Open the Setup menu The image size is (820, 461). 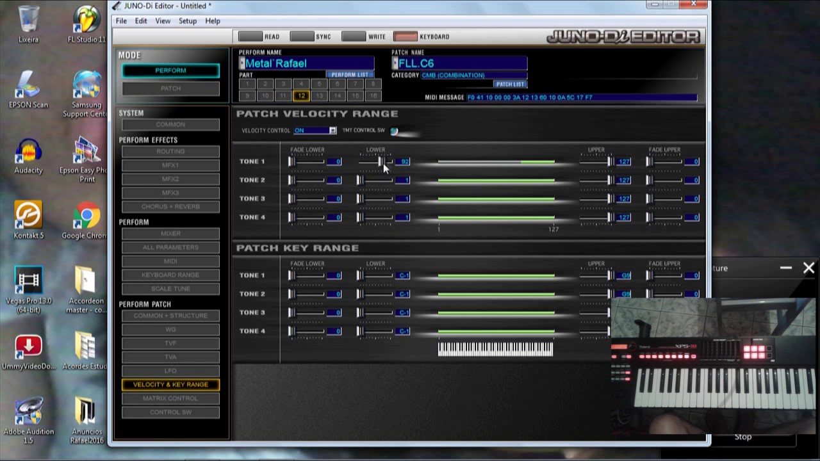tap(188, 21)
